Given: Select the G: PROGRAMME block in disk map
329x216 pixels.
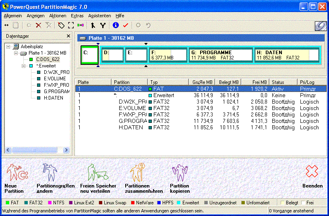Looking at the screenshot, I should [221, 55].
